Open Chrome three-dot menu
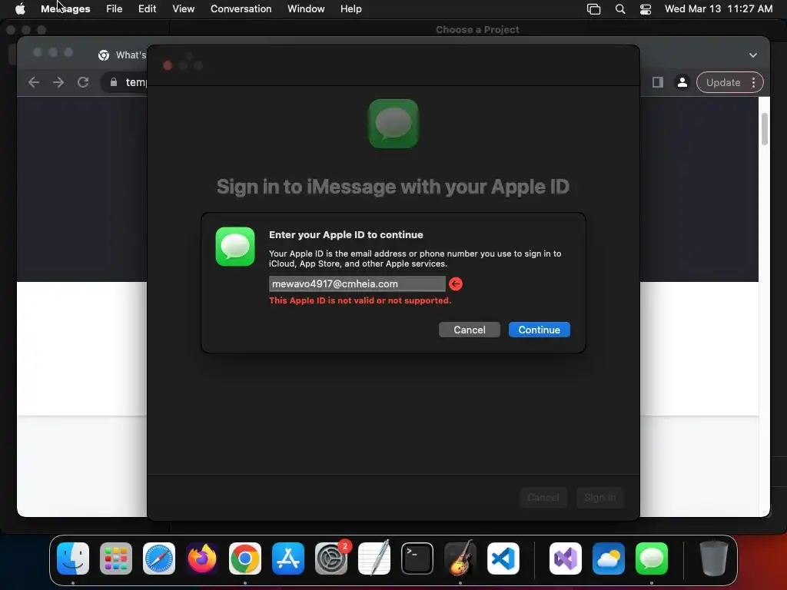787x590 pixels. tap(753, 82)
